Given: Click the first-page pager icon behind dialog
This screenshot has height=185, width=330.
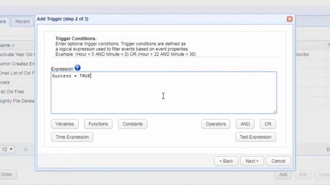Looking at the screenshot, I should click(x=26, y=150).
